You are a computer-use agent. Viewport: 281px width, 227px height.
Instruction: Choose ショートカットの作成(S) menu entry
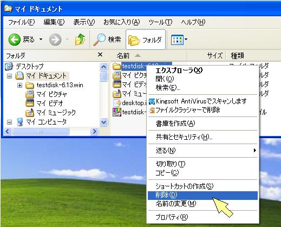click(x=202, y=186)
